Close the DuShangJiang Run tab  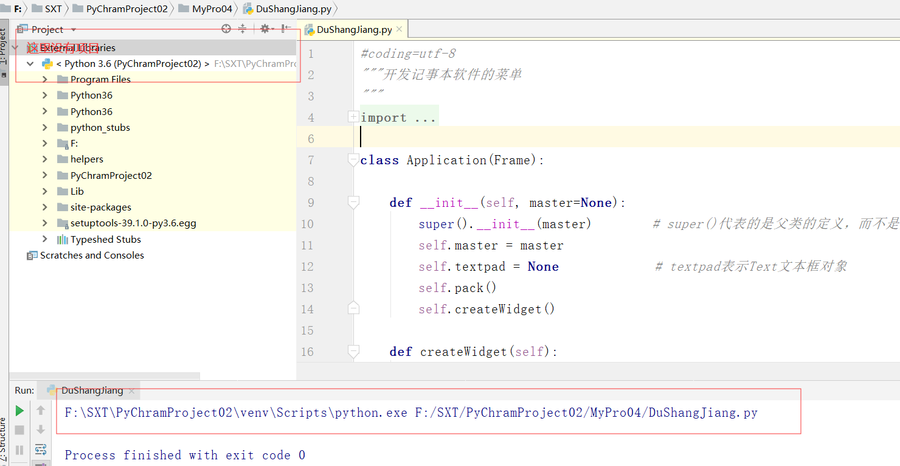point(131,391)
